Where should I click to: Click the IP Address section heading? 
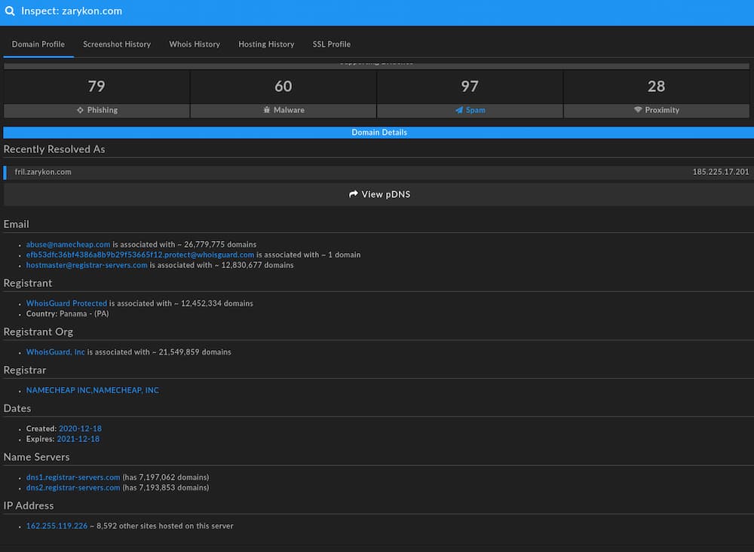29,506
